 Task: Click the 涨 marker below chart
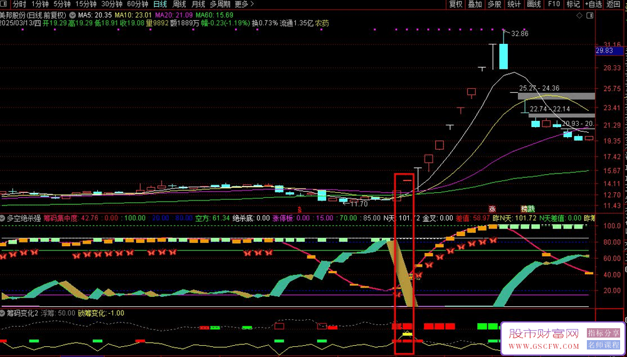[x=492, y=209]
